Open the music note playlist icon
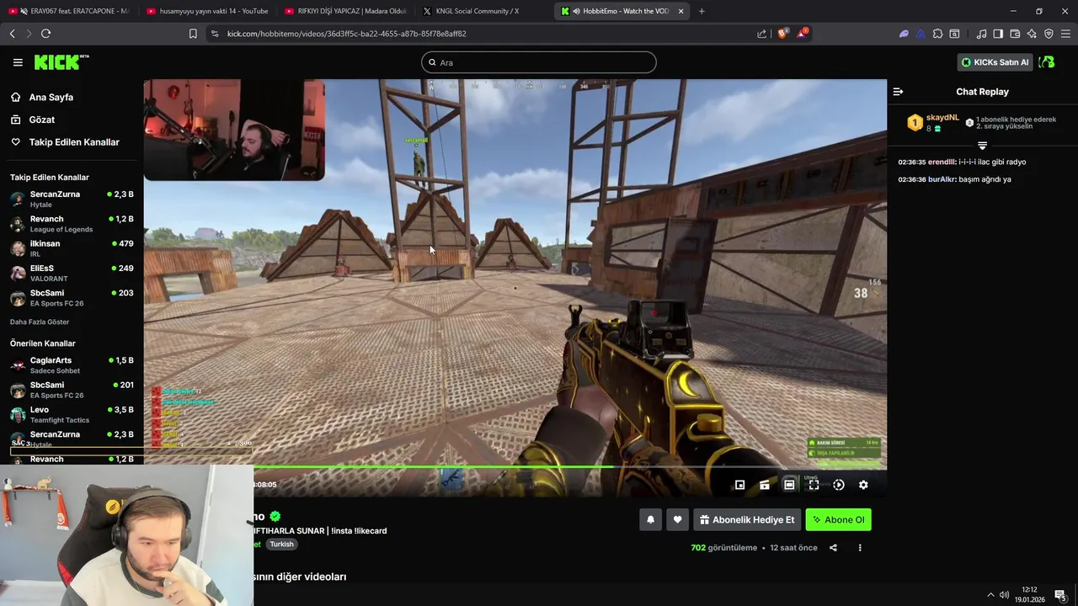 (x=981, y=34)
